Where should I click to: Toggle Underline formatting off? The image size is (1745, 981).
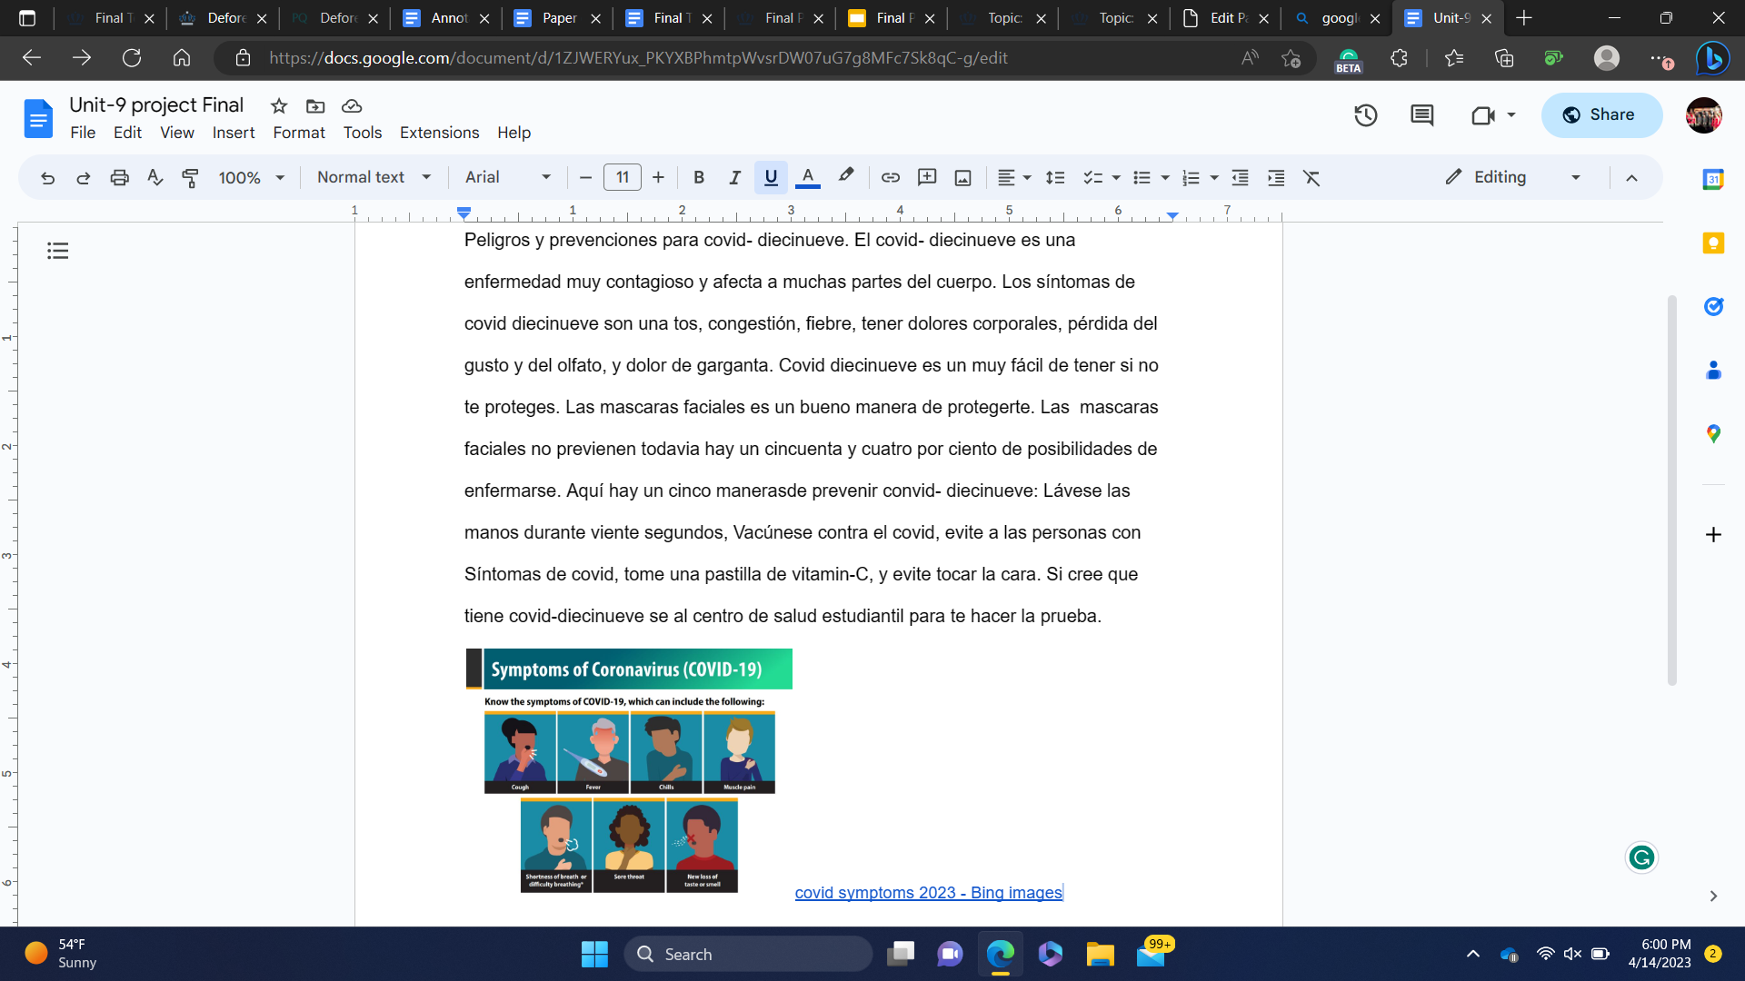click(x=771, y=177)
